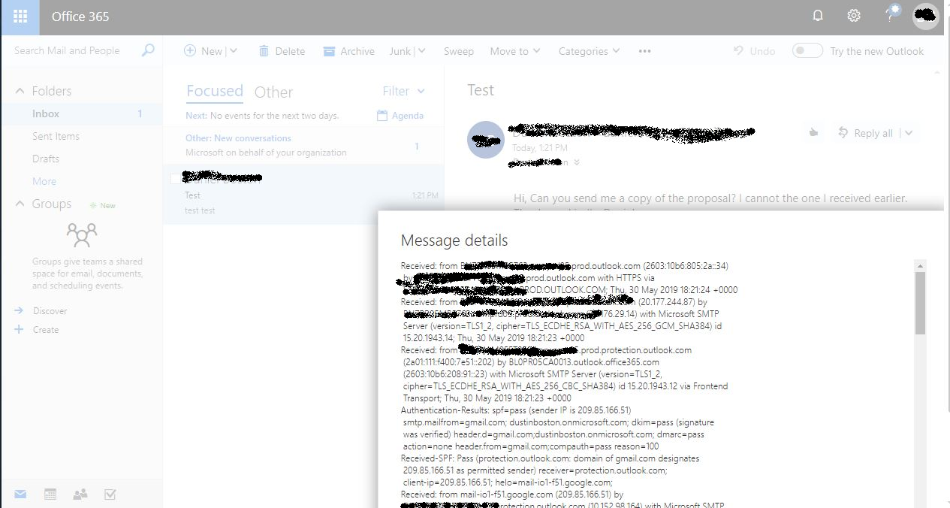Select the Test message checkbox
The image size is (950, 508).
[x=176, y=178]
